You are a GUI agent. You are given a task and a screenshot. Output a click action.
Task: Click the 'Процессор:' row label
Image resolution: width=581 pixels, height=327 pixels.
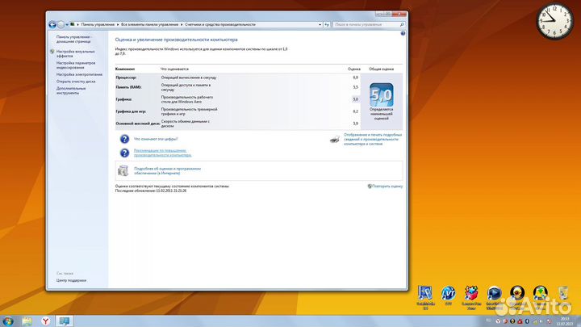(126, 78)
